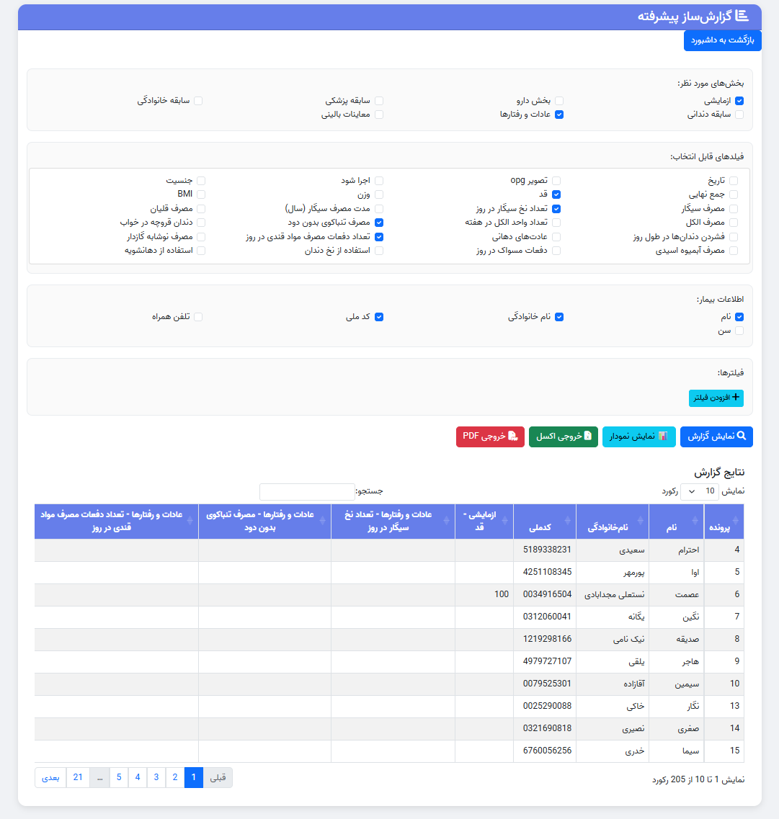Enable the سابقه پزشکی checkbox

pyautogui.click(x=379, y=101)
